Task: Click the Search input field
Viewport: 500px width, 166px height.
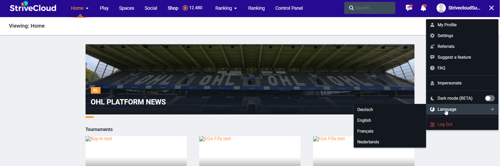Action: (370, 8)
